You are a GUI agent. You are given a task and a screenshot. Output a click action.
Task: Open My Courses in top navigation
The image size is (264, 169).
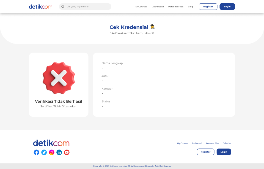141,7
